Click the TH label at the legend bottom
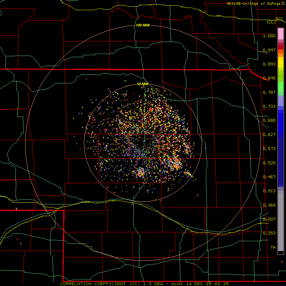 pyautogui.click(x=273, y=248)
